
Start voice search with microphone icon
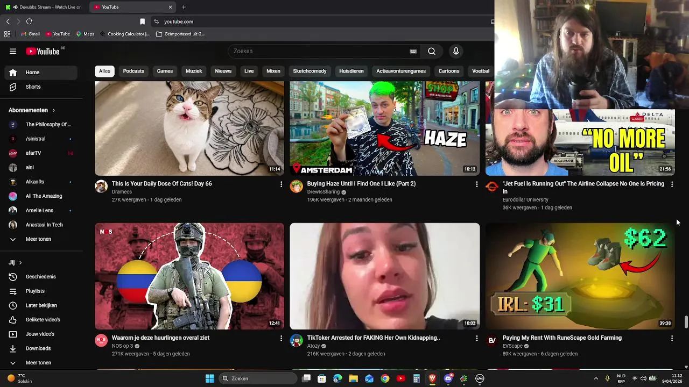click(x=456, y=51)
